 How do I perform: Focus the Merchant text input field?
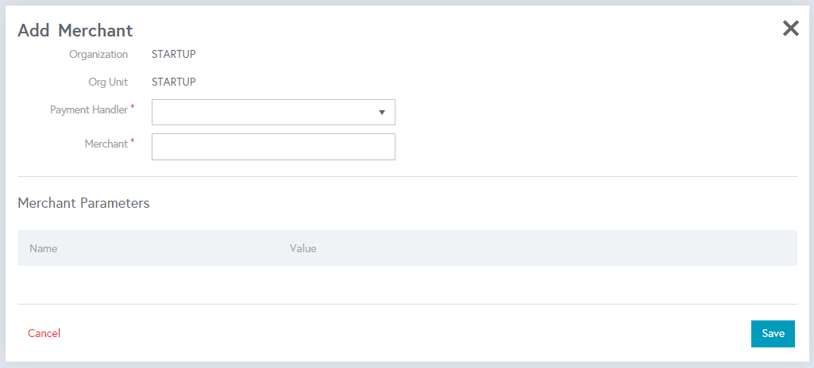(273, 147)
